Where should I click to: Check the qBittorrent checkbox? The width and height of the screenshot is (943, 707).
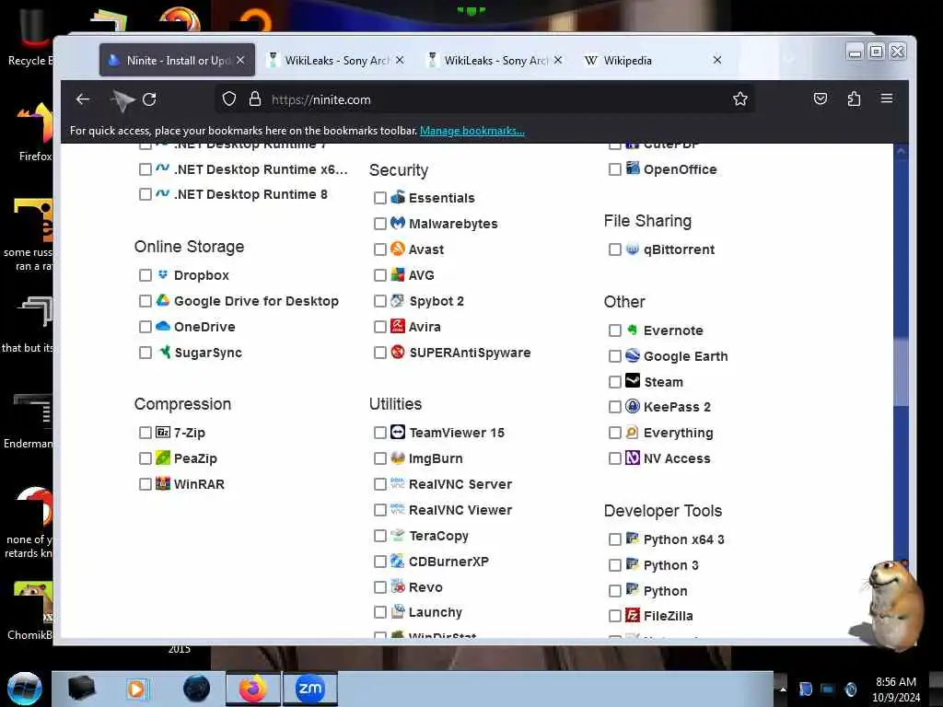click(x=614, y=249)
